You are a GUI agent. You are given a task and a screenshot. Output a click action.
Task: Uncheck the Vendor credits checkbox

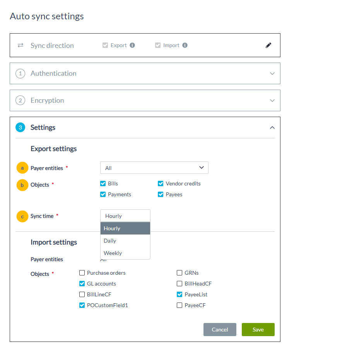click(x=161, y=184)
